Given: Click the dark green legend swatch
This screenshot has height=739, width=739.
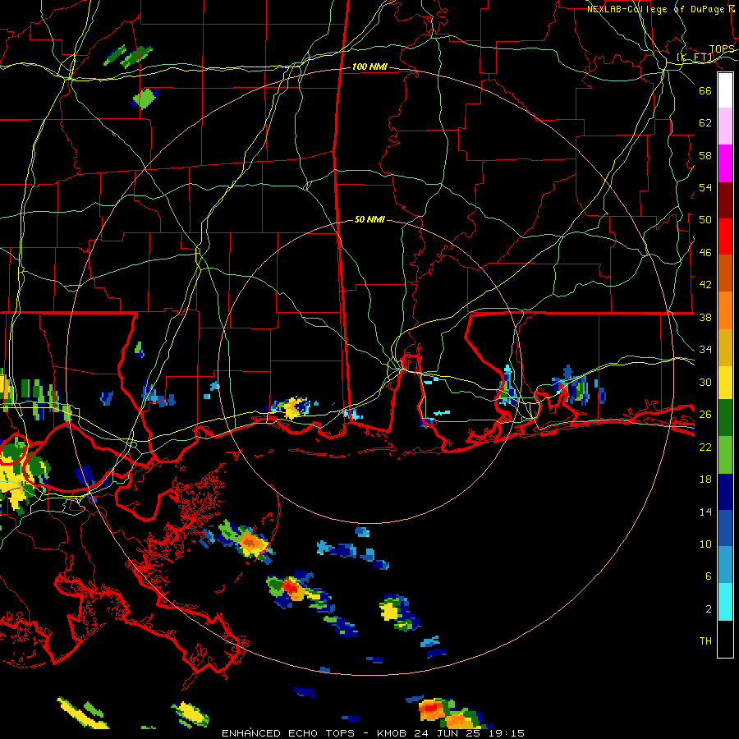Looking at the screenshot, I should click(x=725, y=418).
